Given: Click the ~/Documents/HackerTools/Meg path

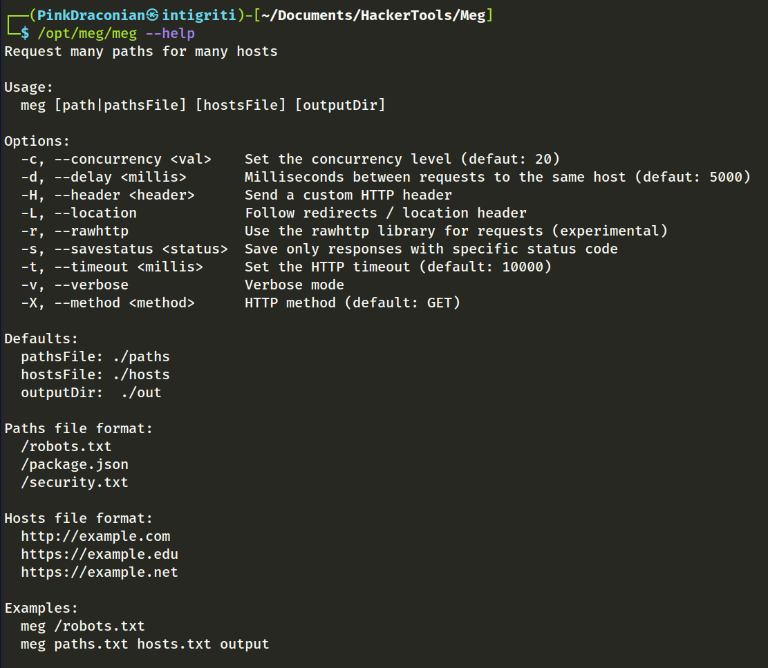Looking at the screenshot, I should click(373, 15).
